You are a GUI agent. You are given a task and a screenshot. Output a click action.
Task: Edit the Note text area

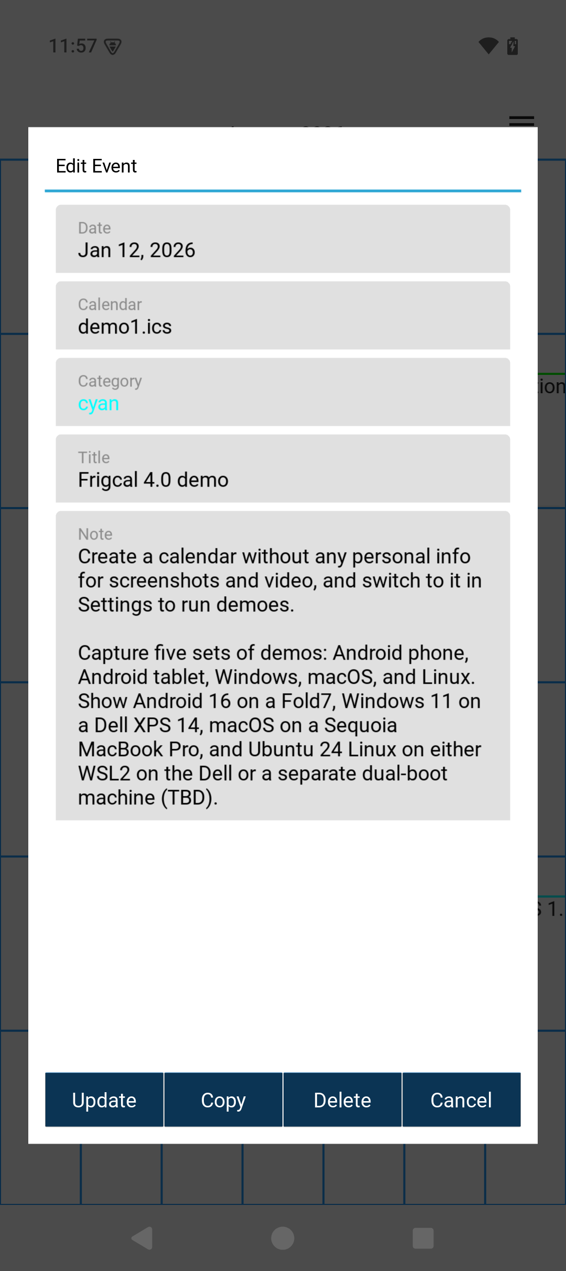[283, 666]
